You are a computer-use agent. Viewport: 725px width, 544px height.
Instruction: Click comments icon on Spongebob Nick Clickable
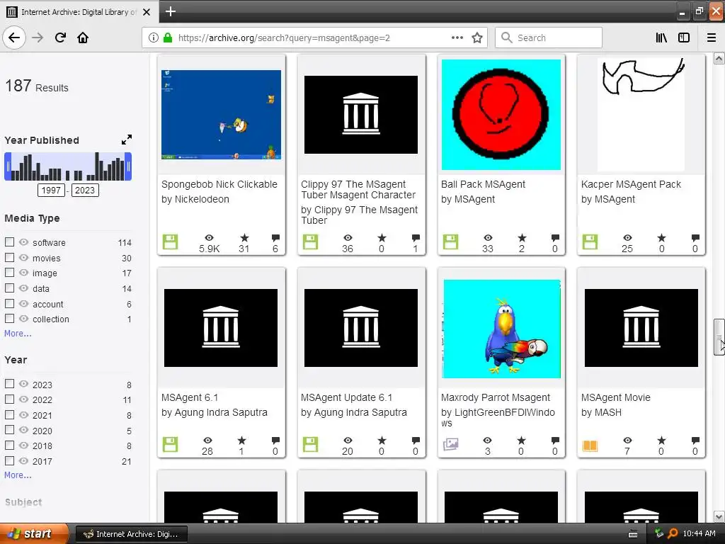(x=275, y=238)
